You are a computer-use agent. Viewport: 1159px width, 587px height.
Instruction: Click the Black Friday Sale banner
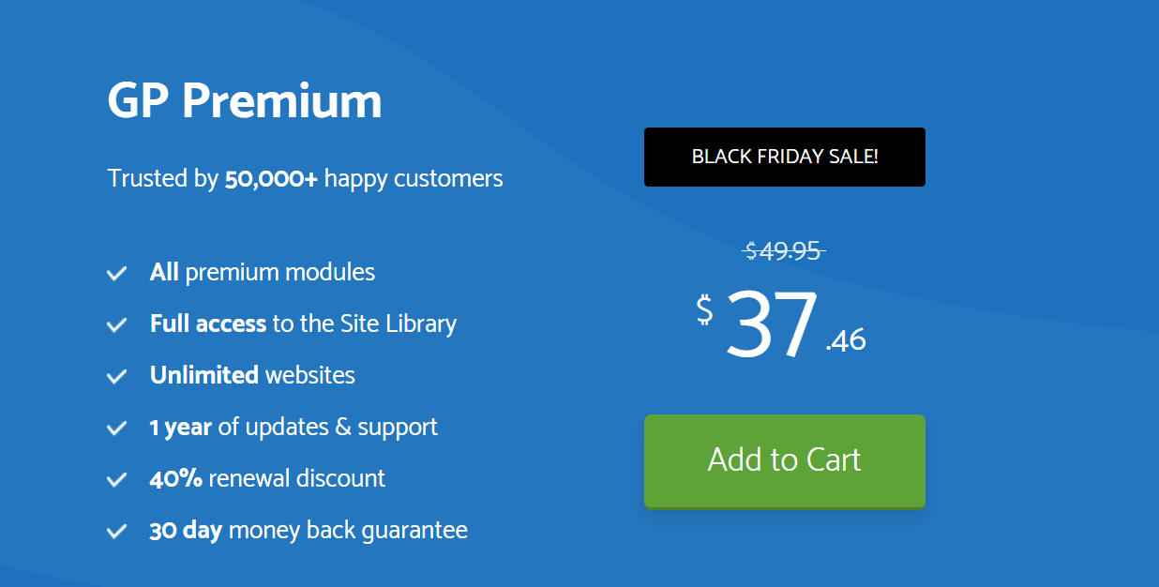784,157
